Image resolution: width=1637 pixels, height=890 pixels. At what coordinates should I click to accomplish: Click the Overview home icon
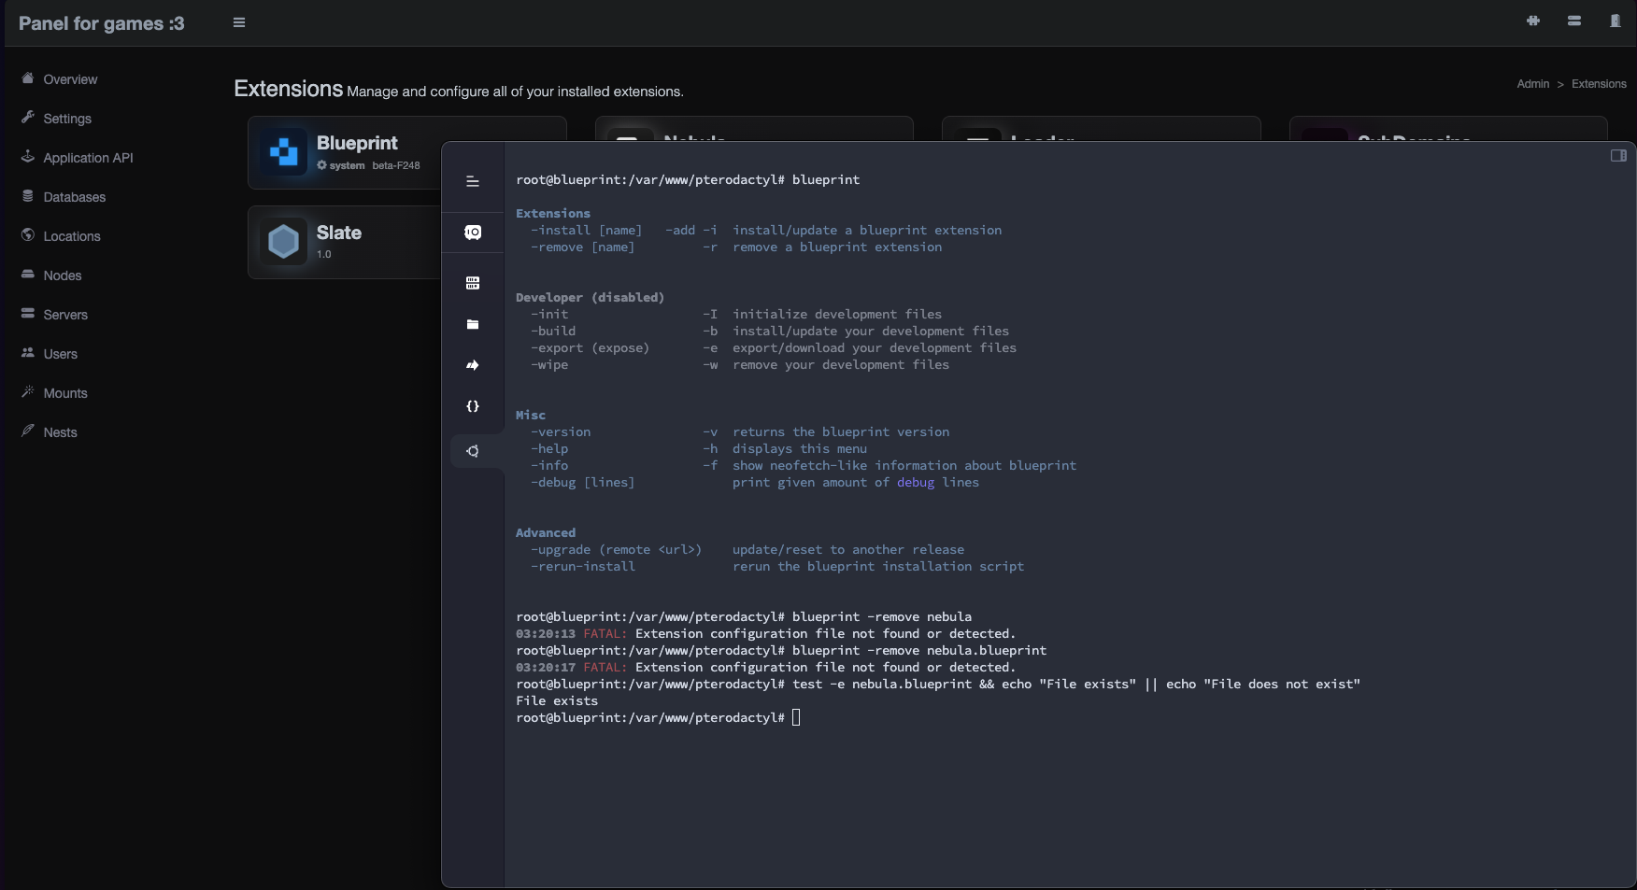coord(28,78)
